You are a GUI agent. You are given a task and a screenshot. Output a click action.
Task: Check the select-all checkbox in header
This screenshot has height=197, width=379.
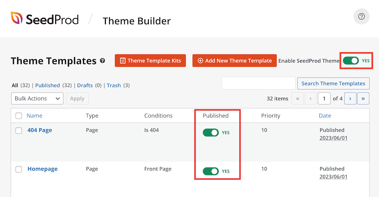(18, 116)
